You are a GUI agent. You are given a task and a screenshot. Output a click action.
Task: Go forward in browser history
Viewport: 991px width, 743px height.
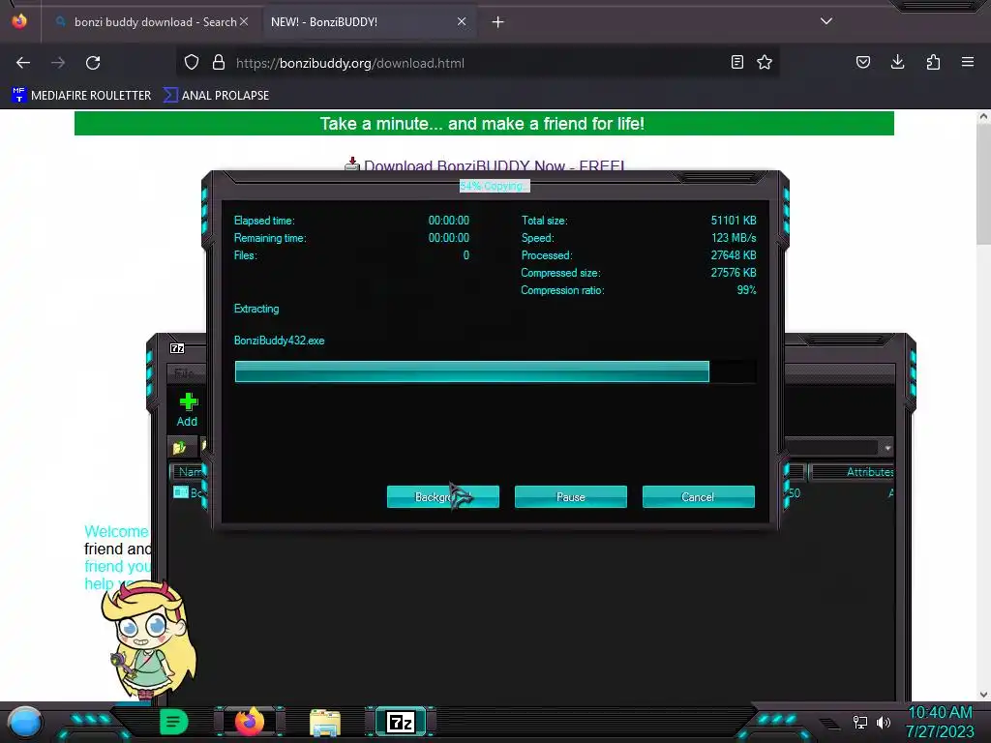58,63
